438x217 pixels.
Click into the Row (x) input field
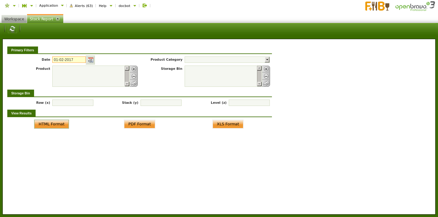tap(73, 103)
